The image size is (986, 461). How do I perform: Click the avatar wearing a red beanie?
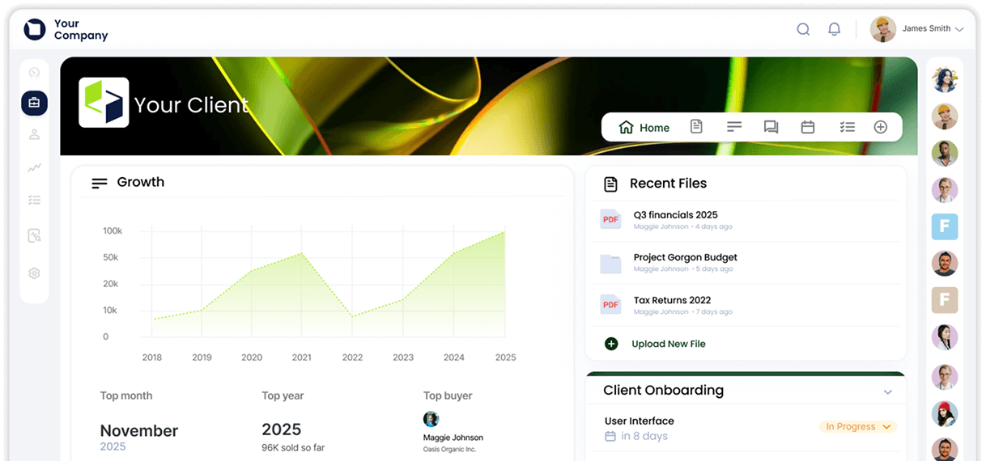coord(945,413)
